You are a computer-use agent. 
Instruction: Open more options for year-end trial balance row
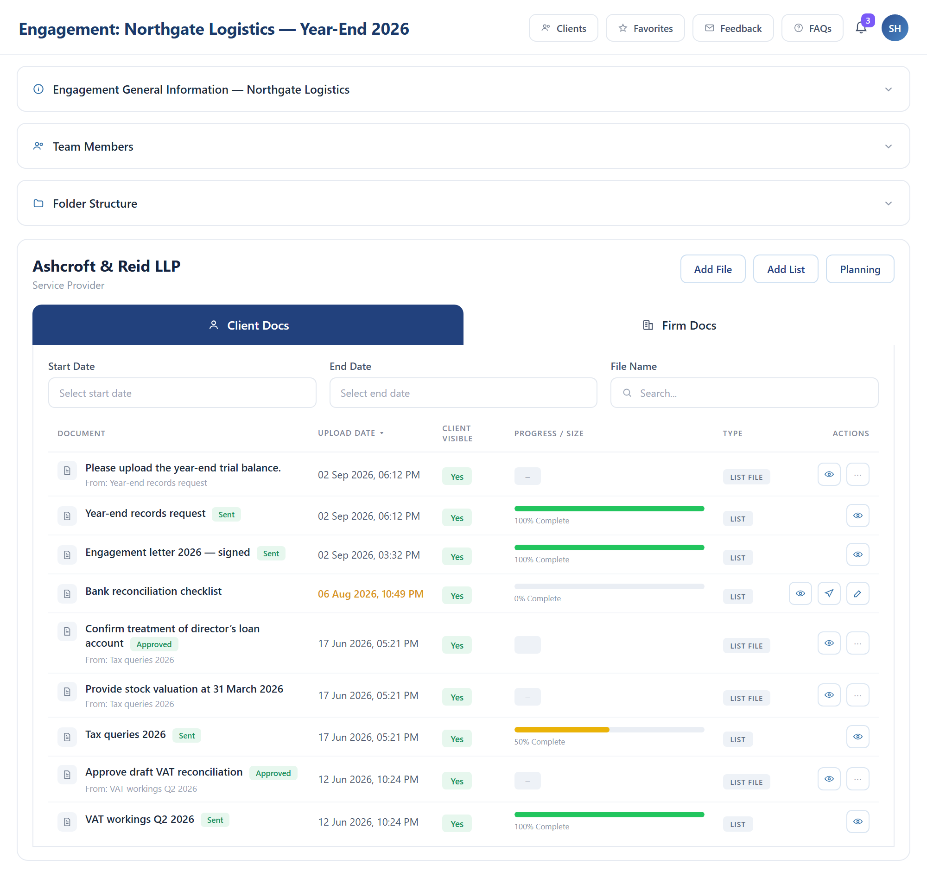click(x=857, y=474)
